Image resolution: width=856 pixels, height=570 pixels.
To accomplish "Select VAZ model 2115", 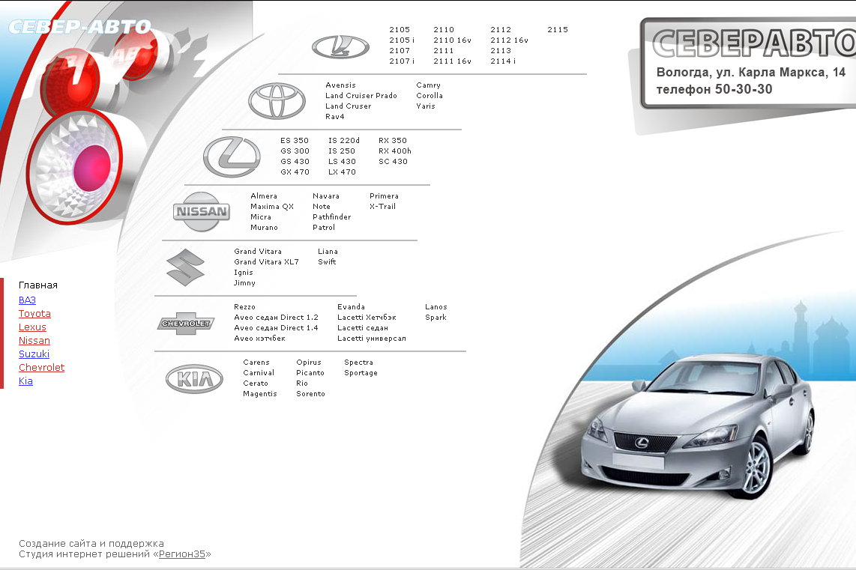I will (x=558, y=29).
